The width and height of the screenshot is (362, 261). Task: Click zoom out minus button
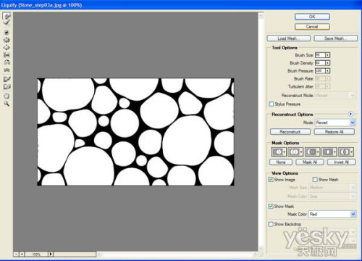point(16,254)
